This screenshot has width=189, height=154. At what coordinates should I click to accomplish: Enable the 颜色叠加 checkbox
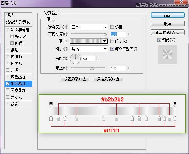(x=8, y=77)
